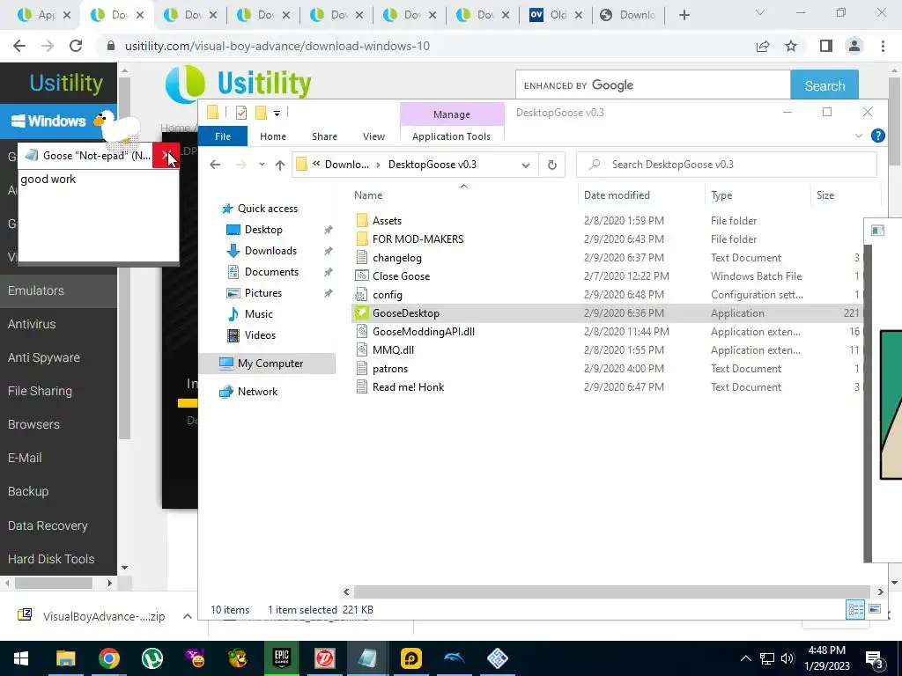Refresh the DesktopGoose v0.3 folder
Viewport: 902px width, 676px height.
point(551,165)
